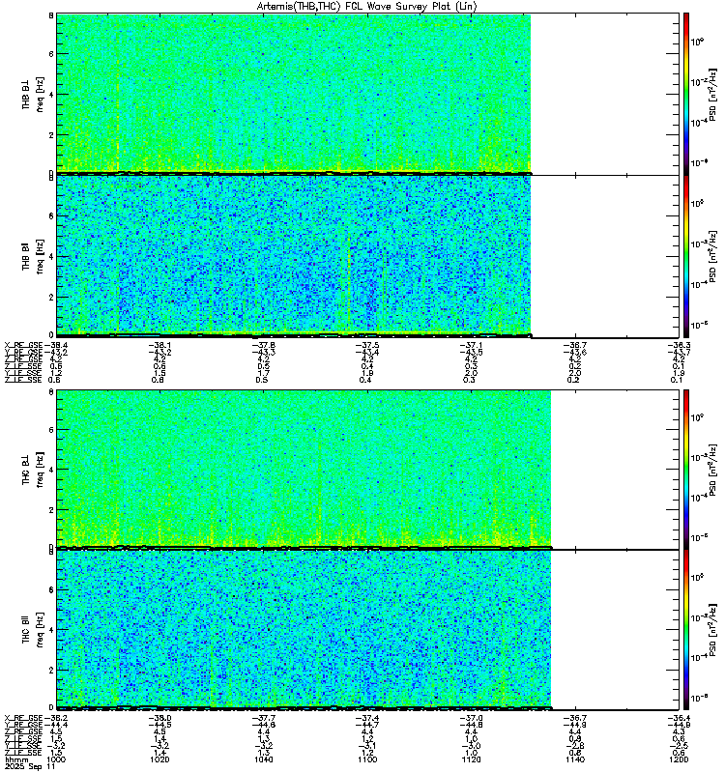Click the color bar beside the THC B-parallel panel
This screenshot has height=773, width=725.
pyautogui.click(x=686, y=630)
